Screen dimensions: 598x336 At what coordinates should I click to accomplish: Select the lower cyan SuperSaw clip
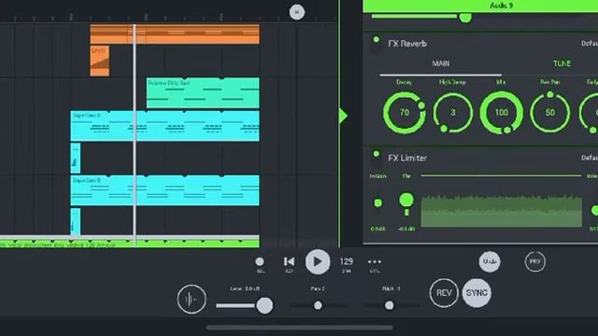[x=164, y=190]
